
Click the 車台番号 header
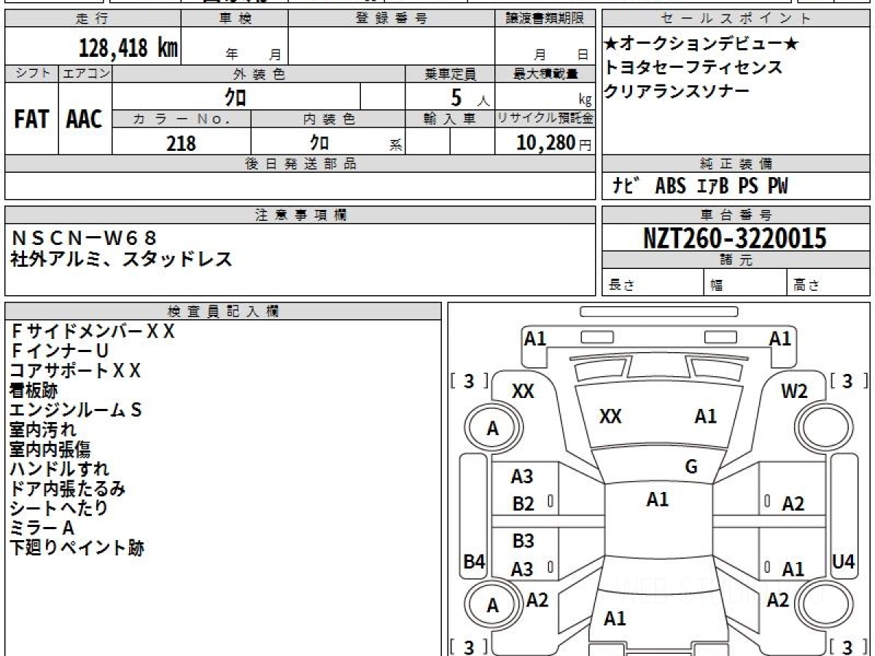[x=736, y=215]
